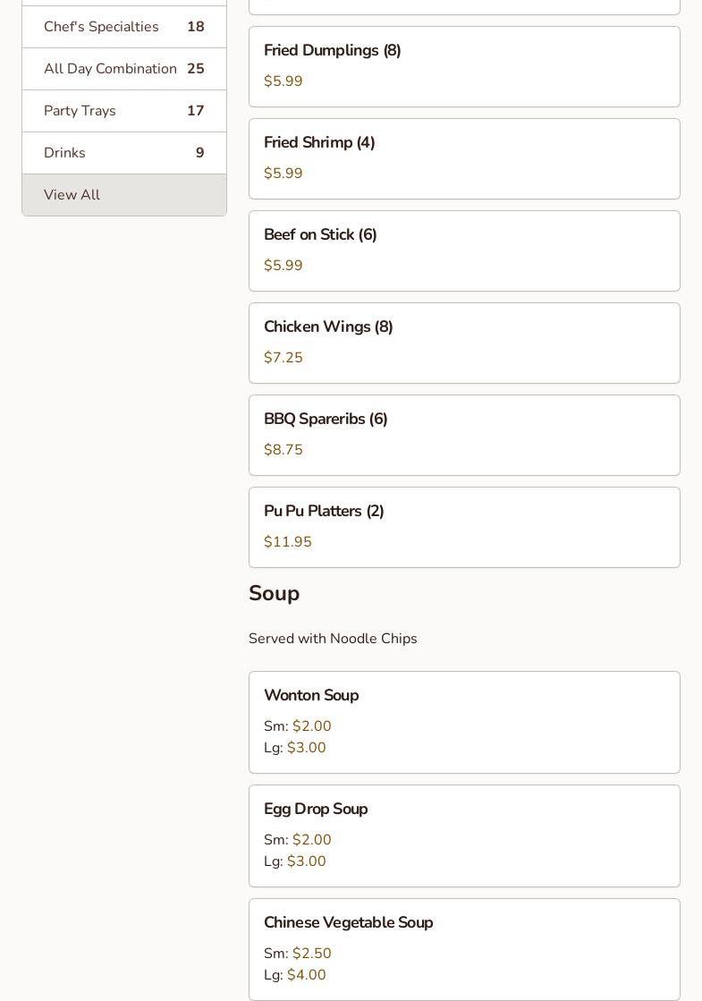The width and height of the screenshot is (702, 1001).
Task: Click the Chinese Vegetable Soup large $4.00 price
Action: [x=307, y=975]
